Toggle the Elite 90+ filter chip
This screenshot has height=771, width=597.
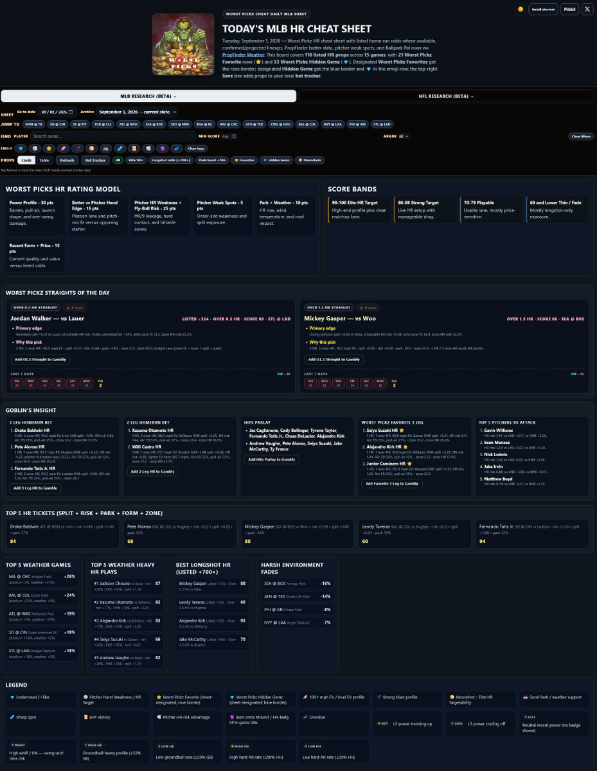pos(136,160)
